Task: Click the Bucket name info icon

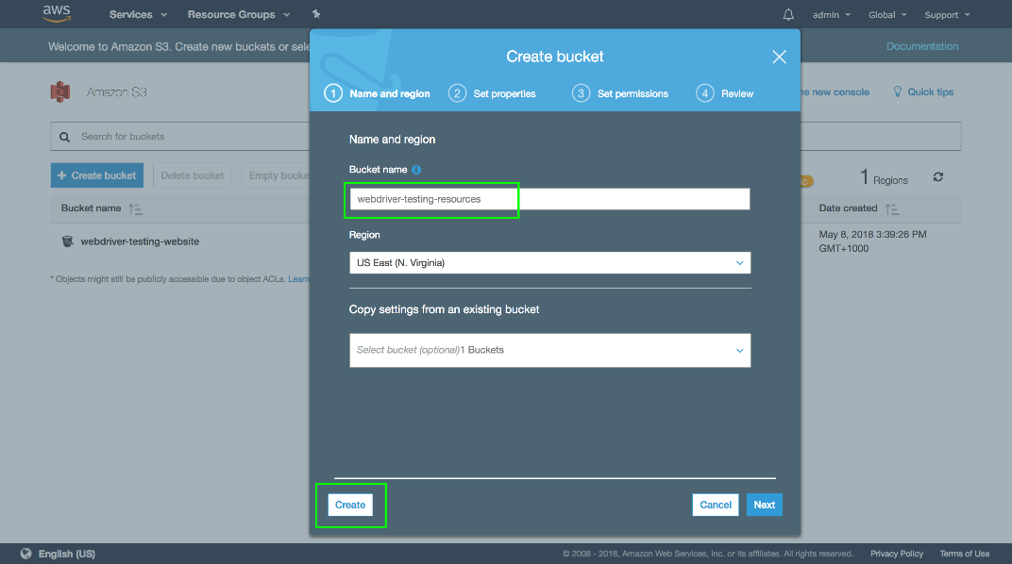Action: [416, 170]
